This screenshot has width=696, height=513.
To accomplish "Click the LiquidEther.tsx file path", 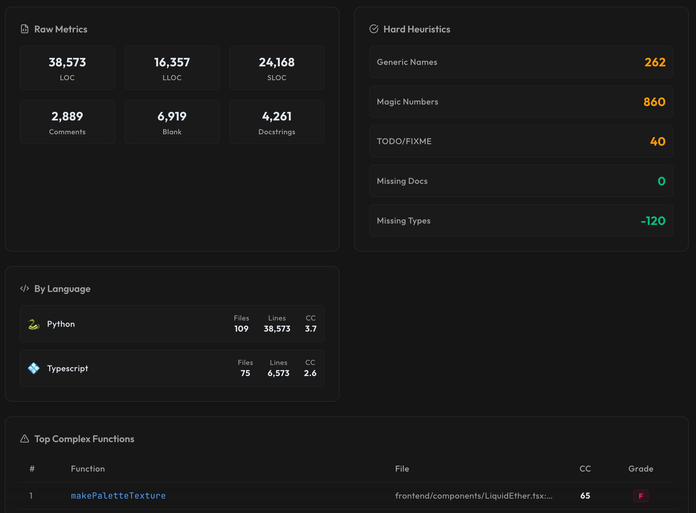I will click(x=474, y=496).
